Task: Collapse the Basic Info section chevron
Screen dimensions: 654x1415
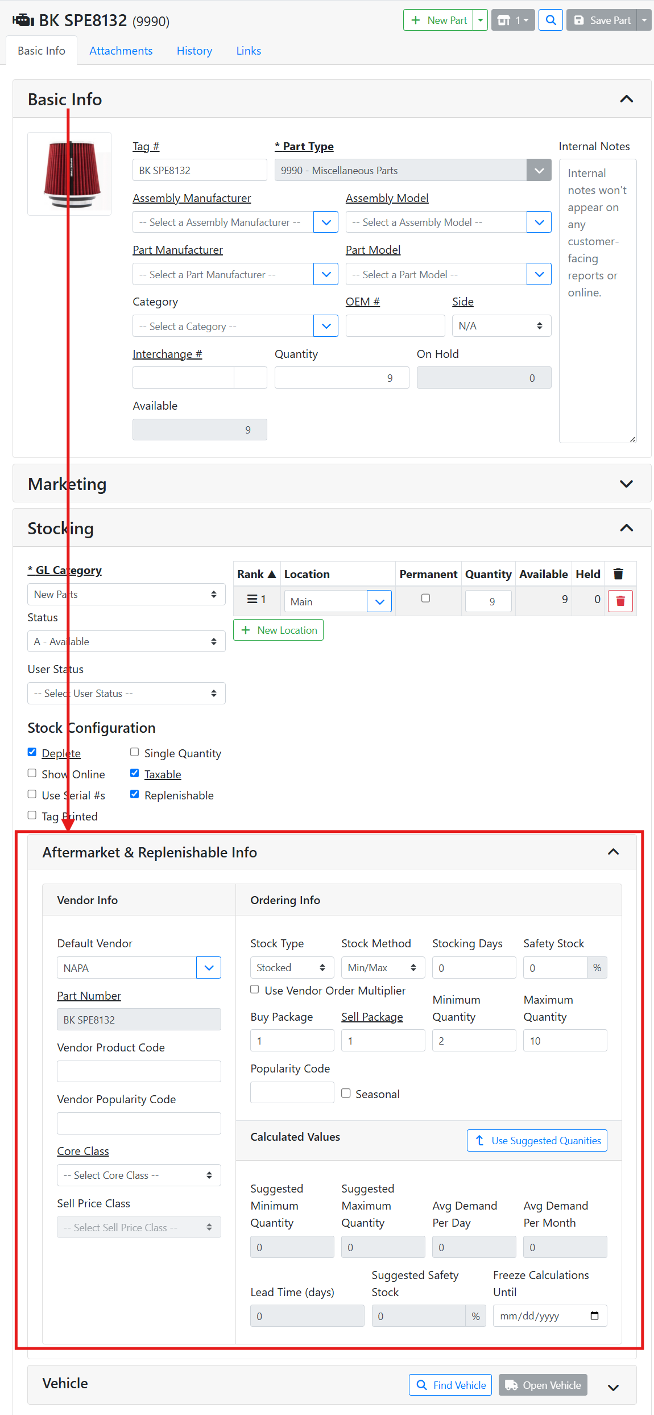Action: coord(626,99)
